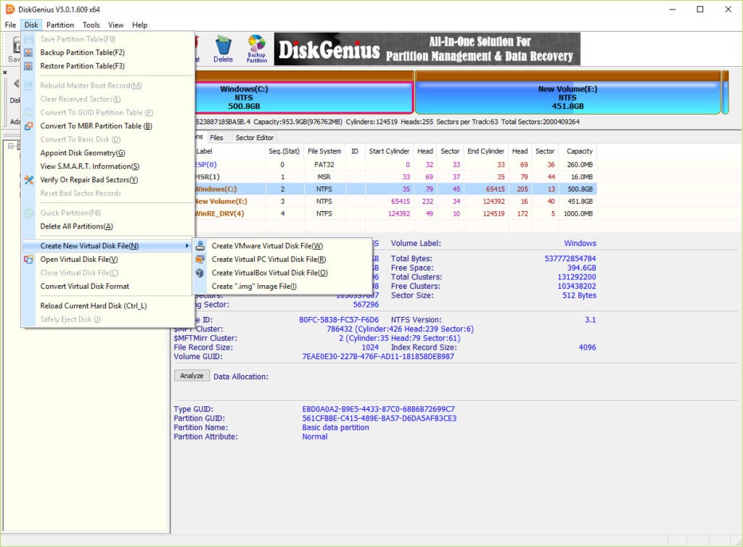Screen dimensions: 743x547
Task: Select the New Volume(E:) table row
Action: 395,201
